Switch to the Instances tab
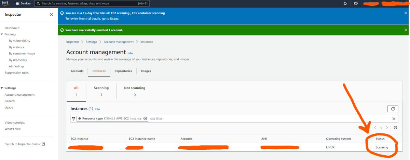This screenshot has width=410, height=160. [x=99, y=71]
